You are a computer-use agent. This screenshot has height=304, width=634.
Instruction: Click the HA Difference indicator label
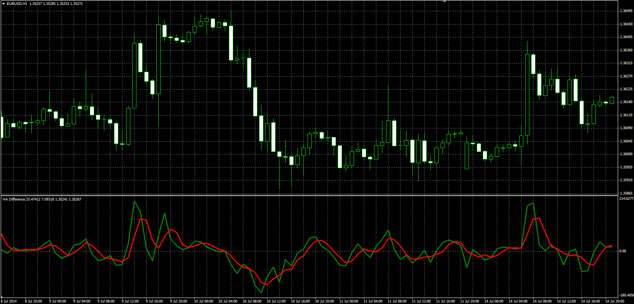(14, 199)
